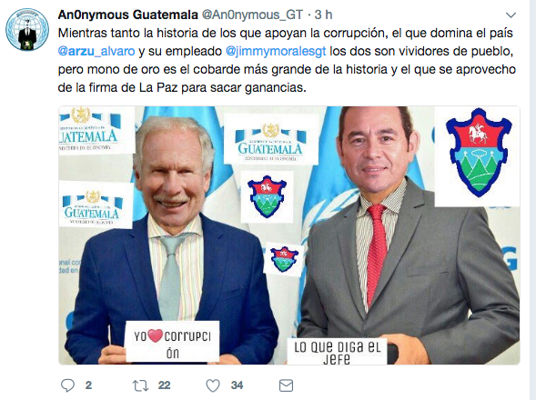Click the large shield crest in photo
The image size is (536, 400).
[x=478, y=153]
